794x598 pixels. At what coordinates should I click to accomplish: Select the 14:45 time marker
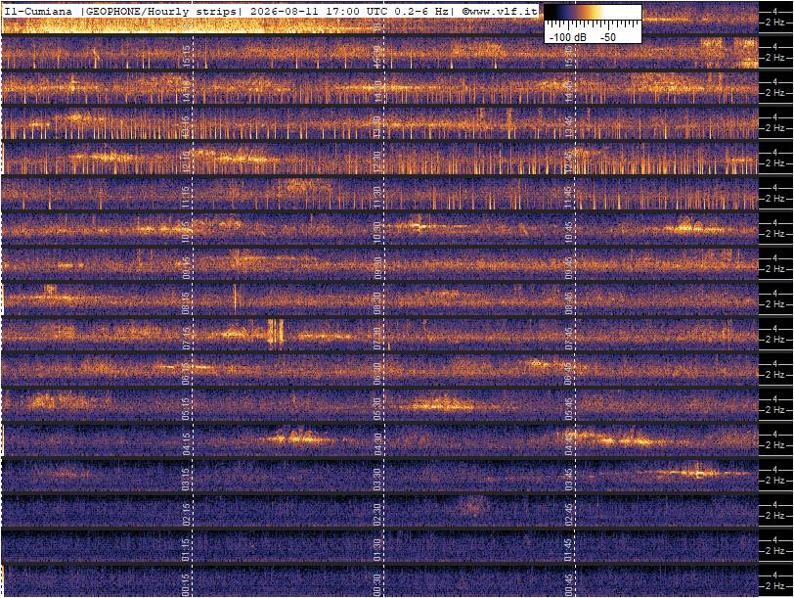click(x=570, y=92)
